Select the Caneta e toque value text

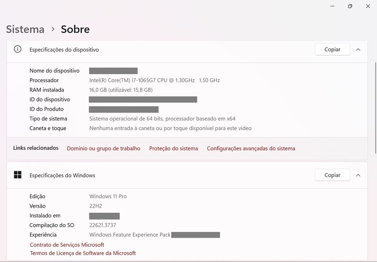170,128
